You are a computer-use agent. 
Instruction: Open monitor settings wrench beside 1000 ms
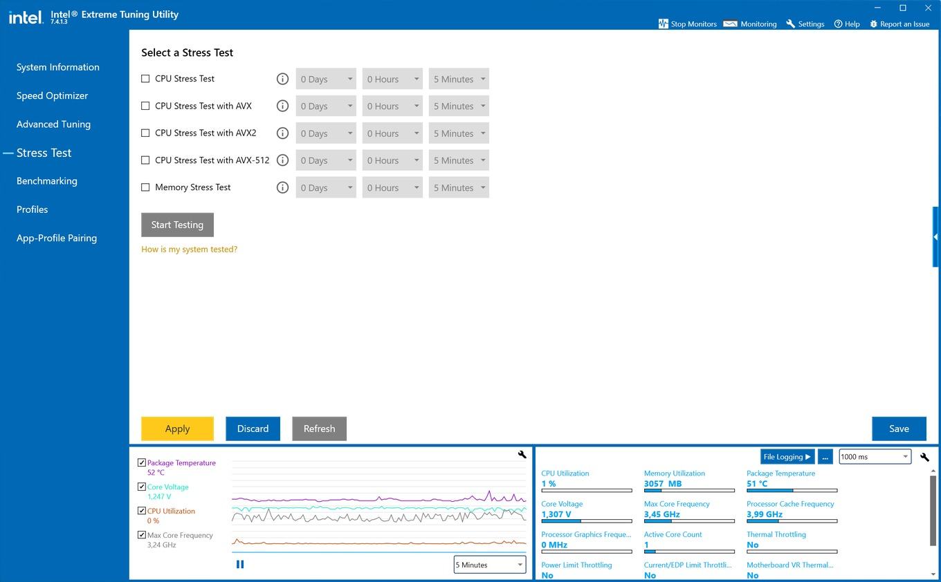[924, 457]
